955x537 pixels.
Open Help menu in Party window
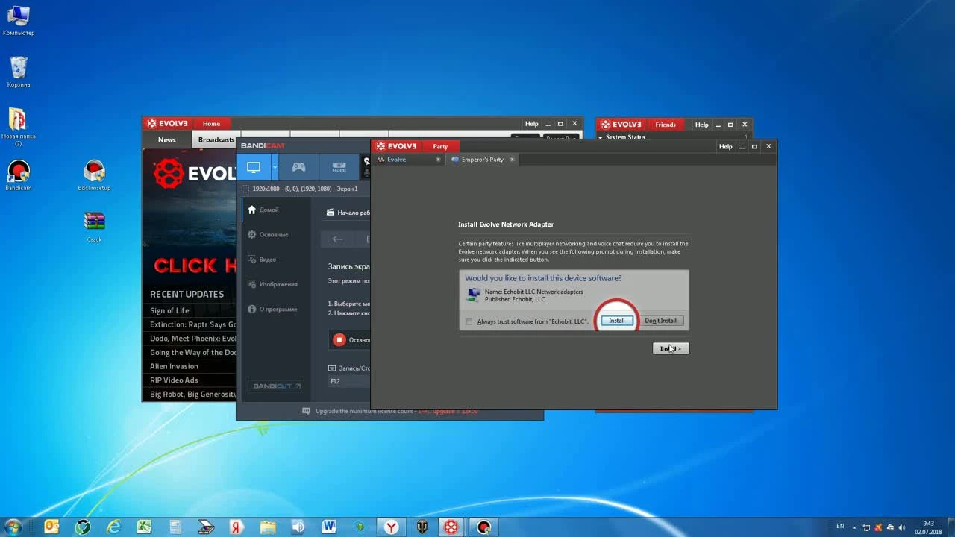pyautogui.click(x=725, y=147)
